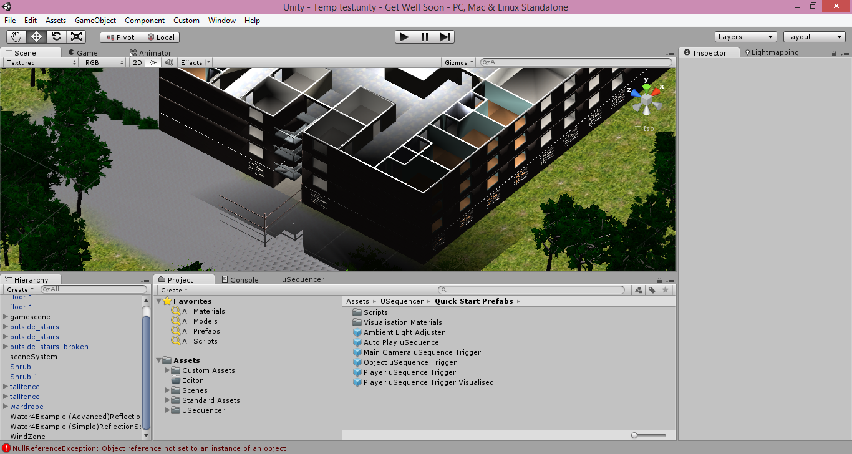Open the Component menu

[145, 21]
